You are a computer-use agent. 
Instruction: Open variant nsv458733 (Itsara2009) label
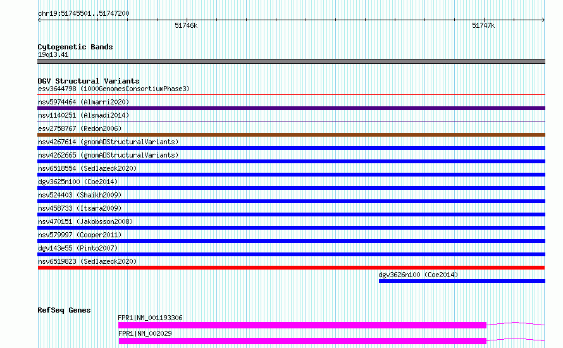(x=80, y=208)
